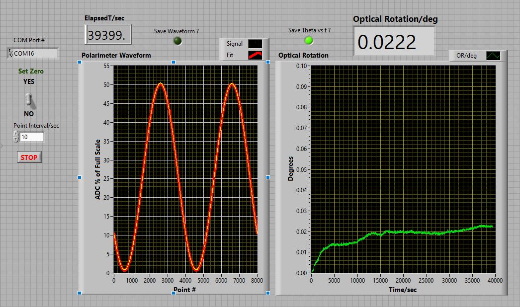Flip the Set Zero toggle switch
Viewport: 520px width, 307px height.
point(29,100)
